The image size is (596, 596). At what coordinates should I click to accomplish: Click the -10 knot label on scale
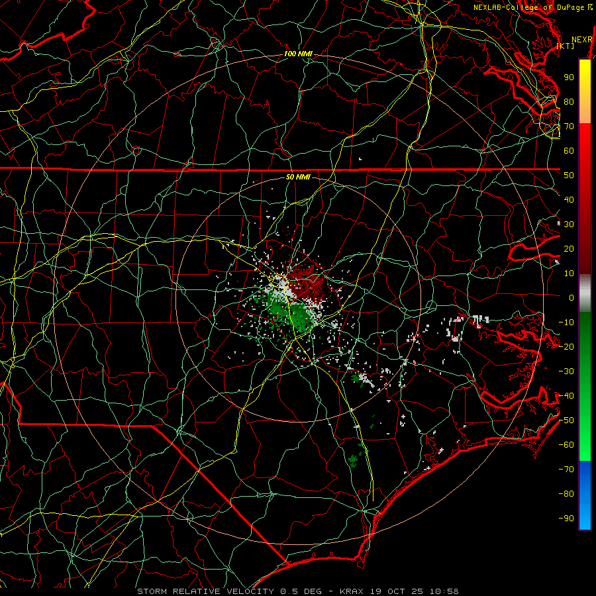click(566, 323)
